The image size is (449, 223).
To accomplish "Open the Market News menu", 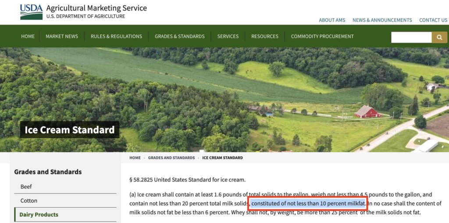I will 62,36.
